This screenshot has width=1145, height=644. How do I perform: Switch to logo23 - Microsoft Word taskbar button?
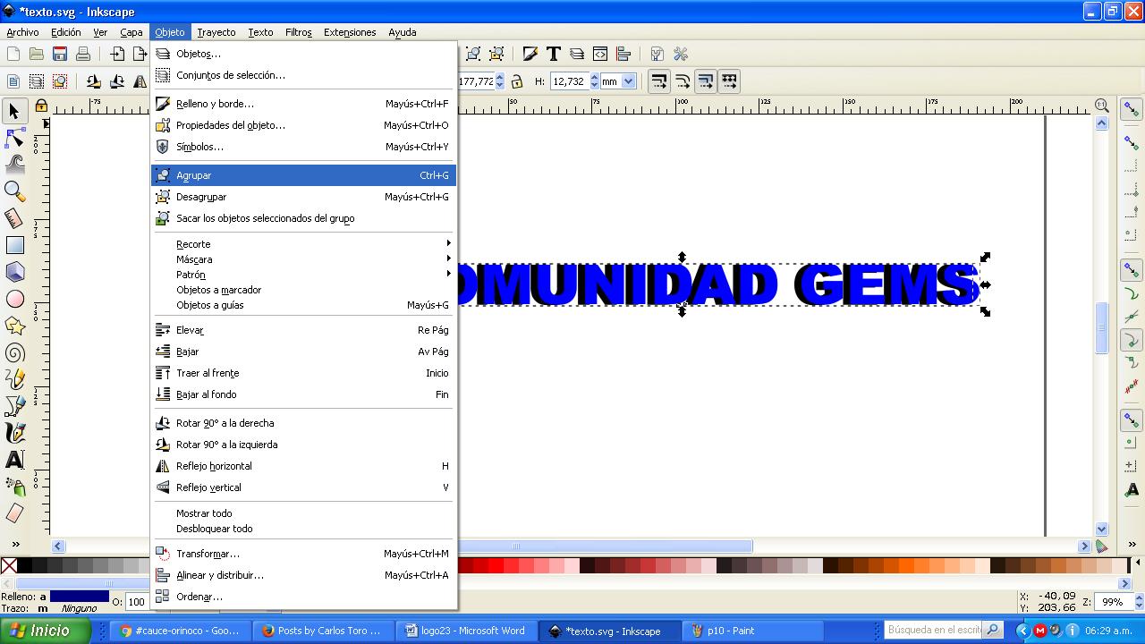point(465,631)
